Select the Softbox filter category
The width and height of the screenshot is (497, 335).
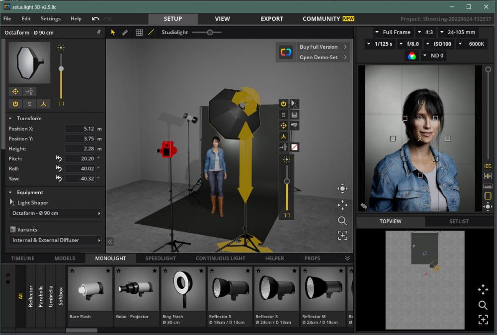click(x=61, y=296)
